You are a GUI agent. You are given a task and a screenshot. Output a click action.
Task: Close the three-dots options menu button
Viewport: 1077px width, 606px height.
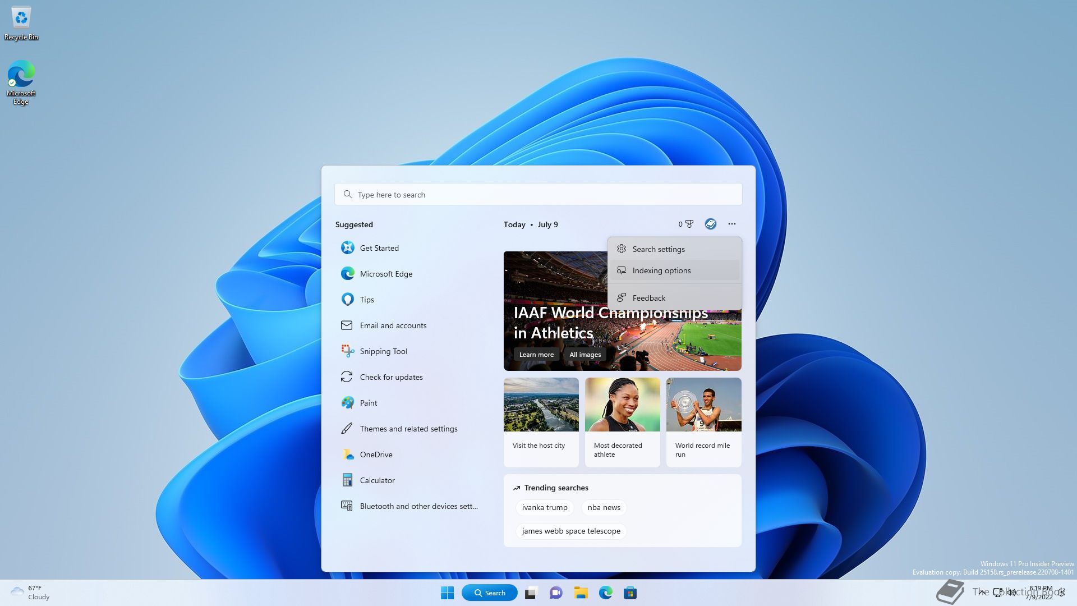click(x=732, y=224)
